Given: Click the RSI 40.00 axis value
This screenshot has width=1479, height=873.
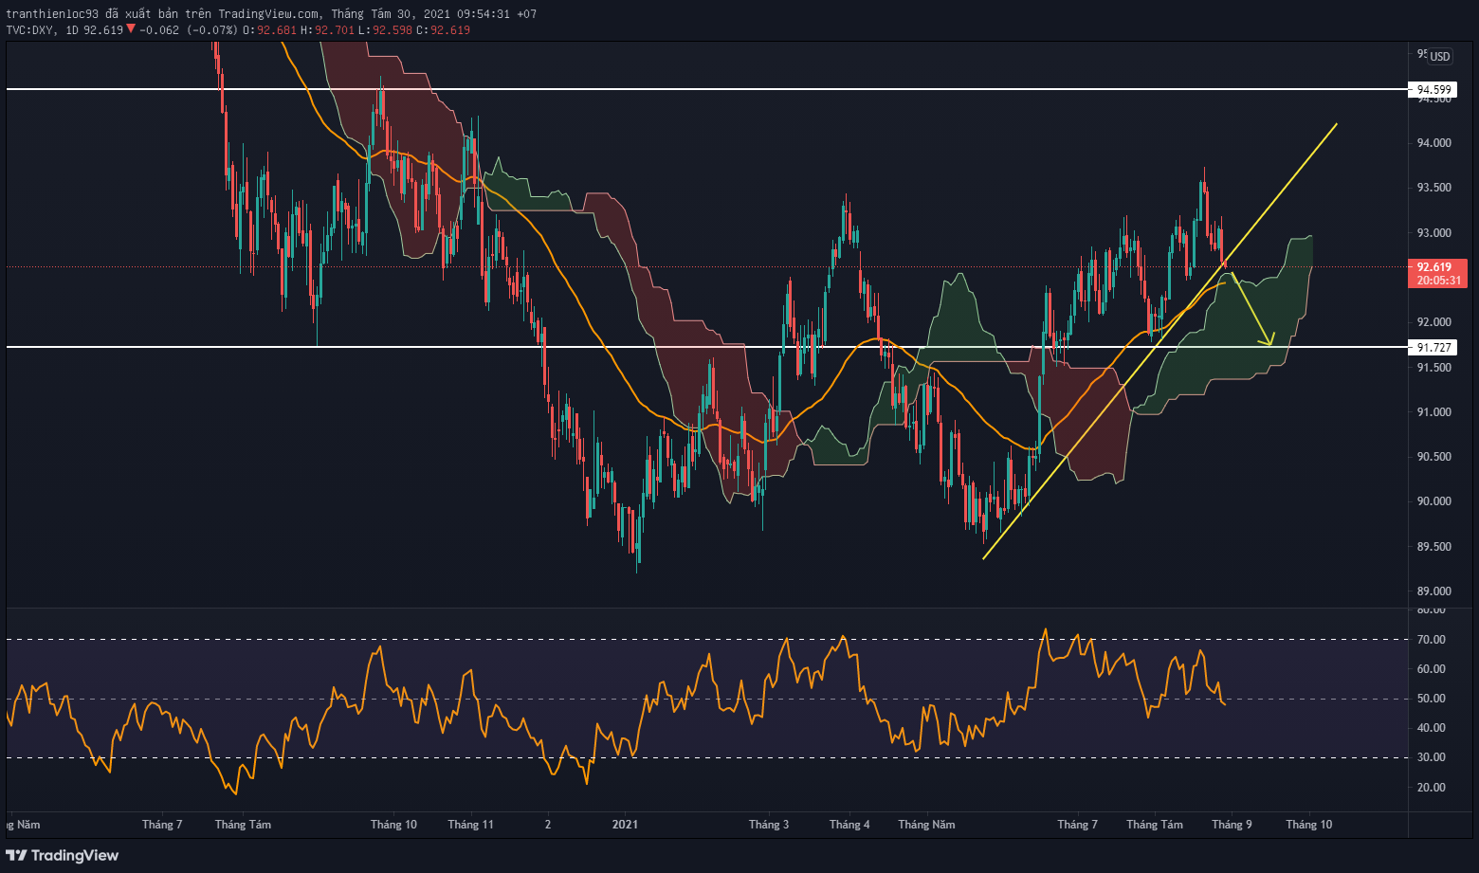Looking at the screenshot, I should click(1432, 728).
